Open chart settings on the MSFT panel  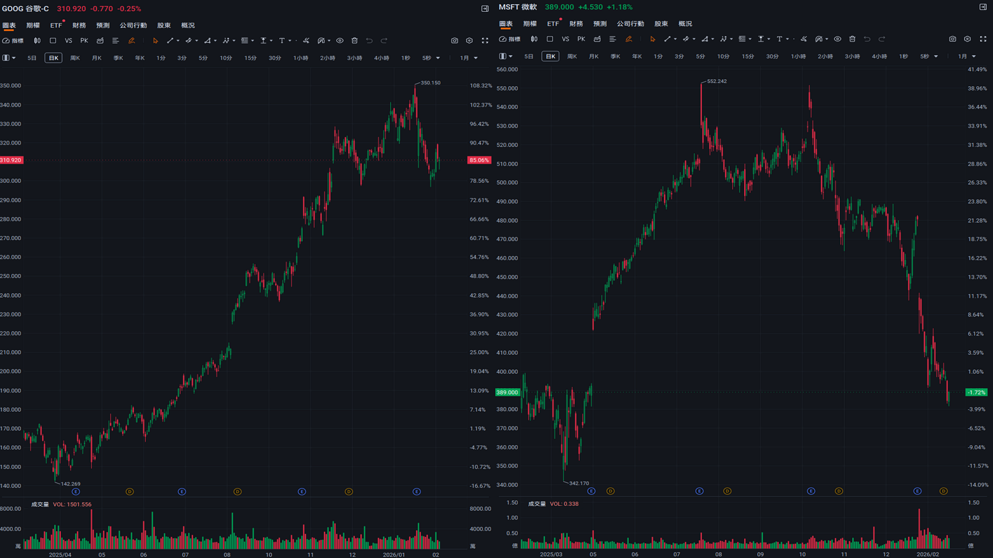967,39
